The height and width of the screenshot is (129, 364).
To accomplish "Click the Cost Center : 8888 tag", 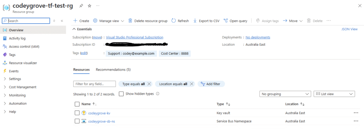I will coord(175,53).
